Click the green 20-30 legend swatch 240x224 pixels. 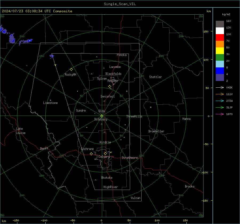pyautogui.click(x=220, y=57)
